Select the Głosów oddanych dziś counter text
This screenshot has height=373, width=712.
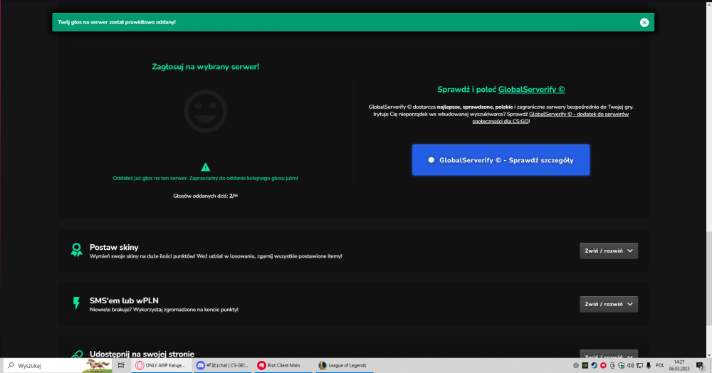pos(205,196)
